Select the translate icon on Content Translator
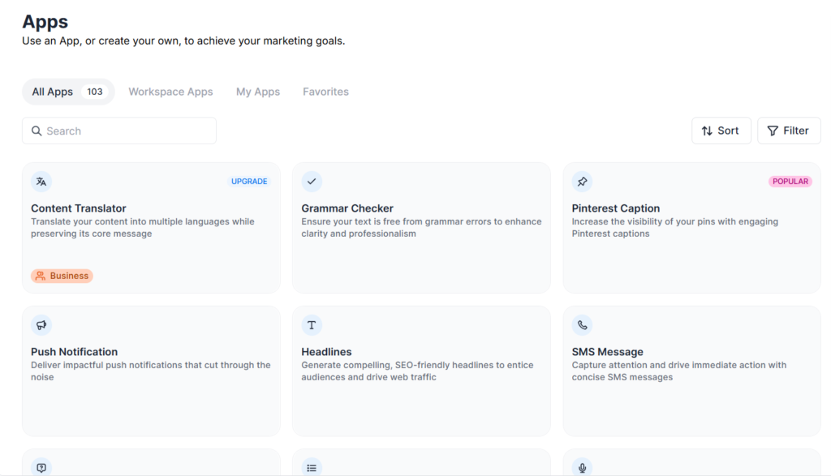 pyautogui.click(x=41, y=181)
